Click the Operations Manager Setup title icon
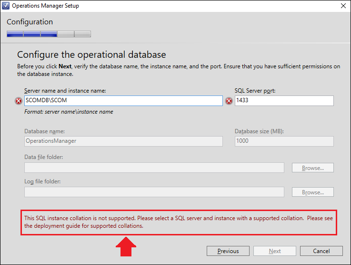The height and width of the screenshot is (265, 351). (x=6, y=6)
